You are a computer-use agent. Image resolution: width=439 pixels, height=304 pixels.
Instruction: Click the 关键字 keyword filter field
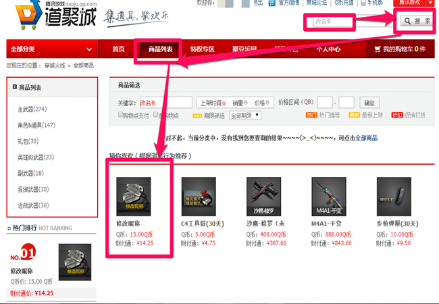(x=165, y=103)
